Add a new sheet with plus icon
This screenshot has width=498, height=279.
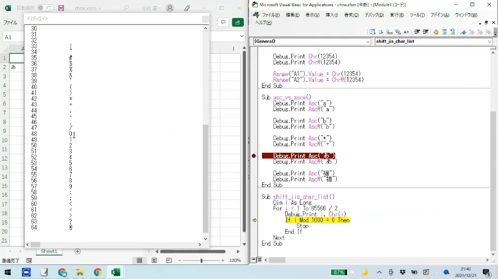(x=77, y=251)
